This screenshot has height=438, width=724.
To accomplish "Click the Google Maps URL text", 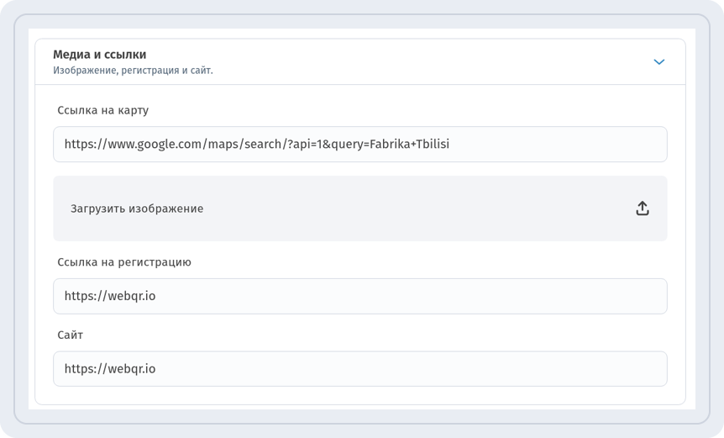I will (x=257, y=144).
